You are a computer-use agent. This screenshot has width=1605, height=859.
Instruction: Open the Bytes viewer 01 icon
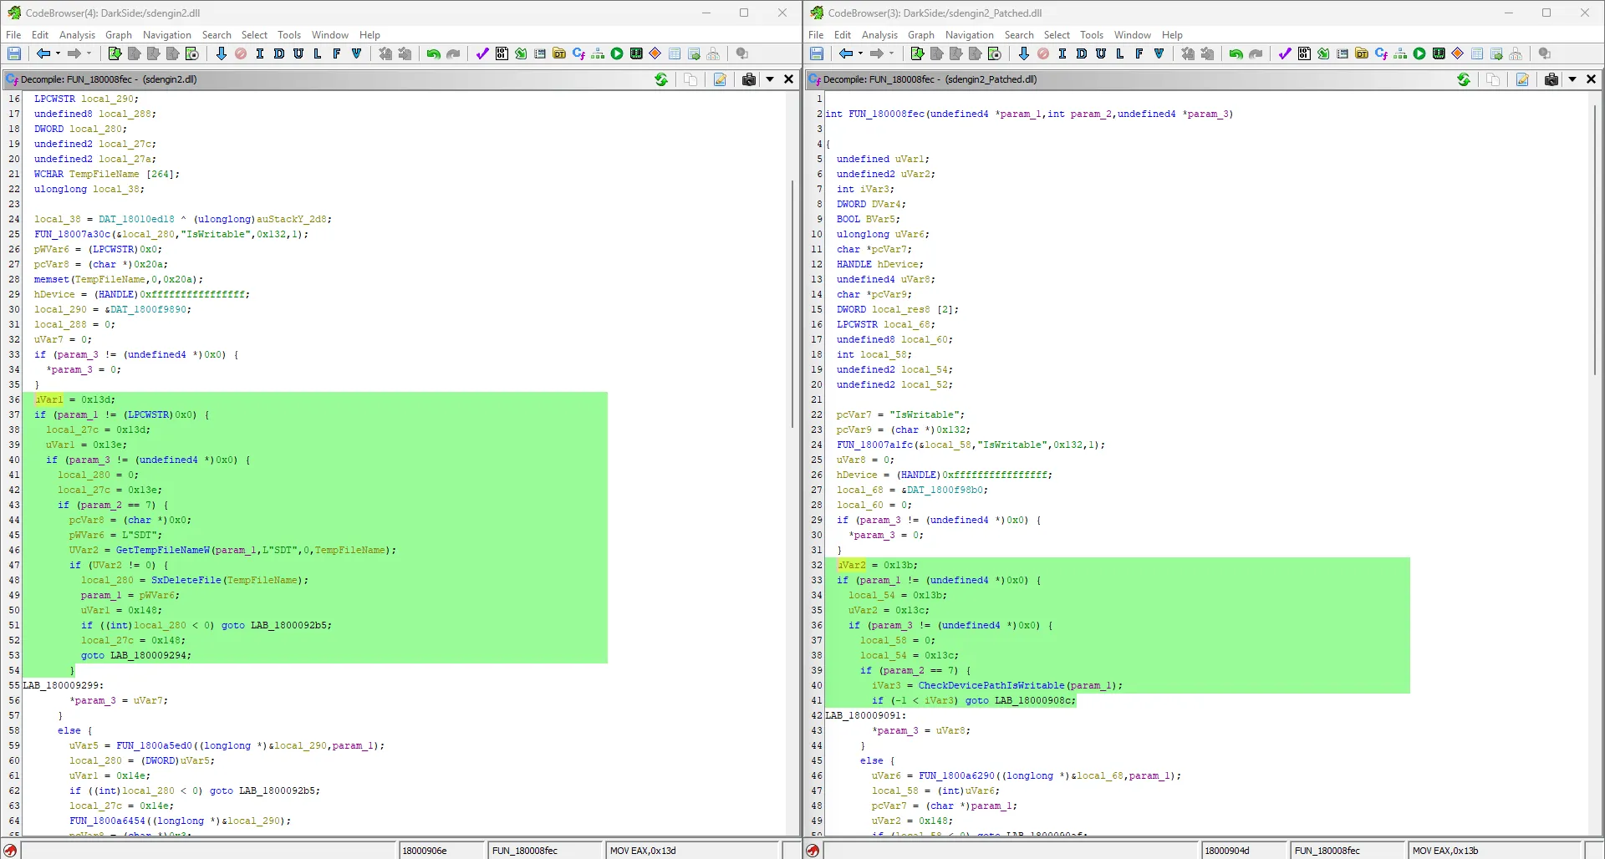point(501,53)
